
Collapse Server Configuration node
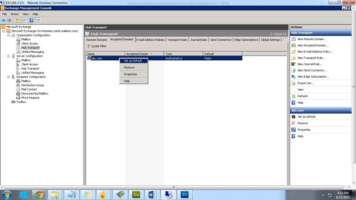coord(8,56)
